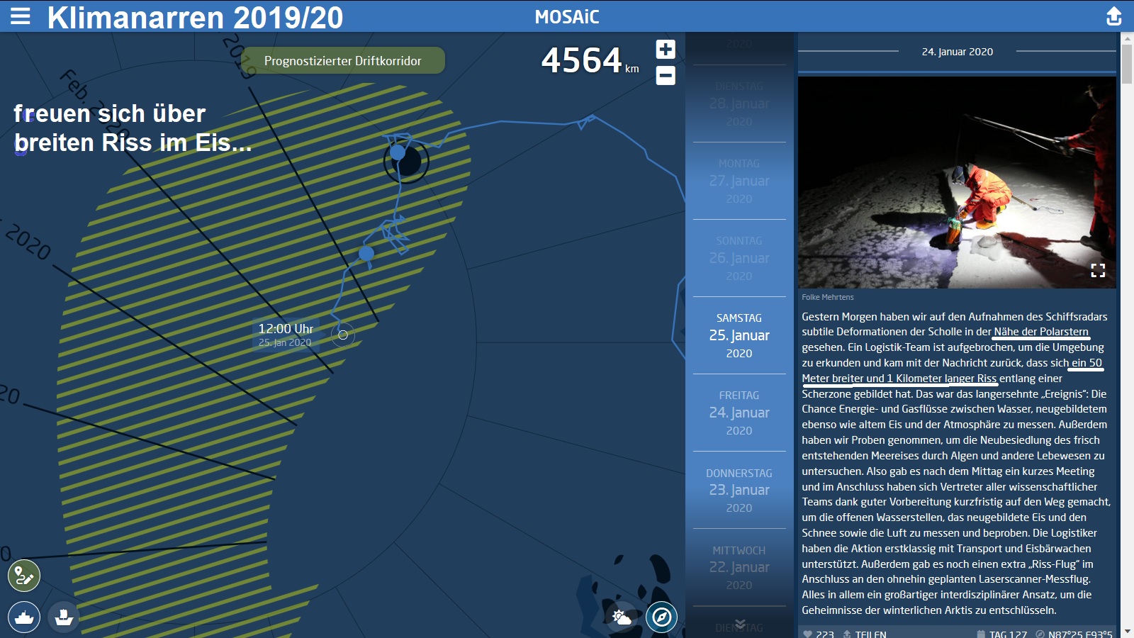Click the large dark ship position circle

tap(407, 162)
